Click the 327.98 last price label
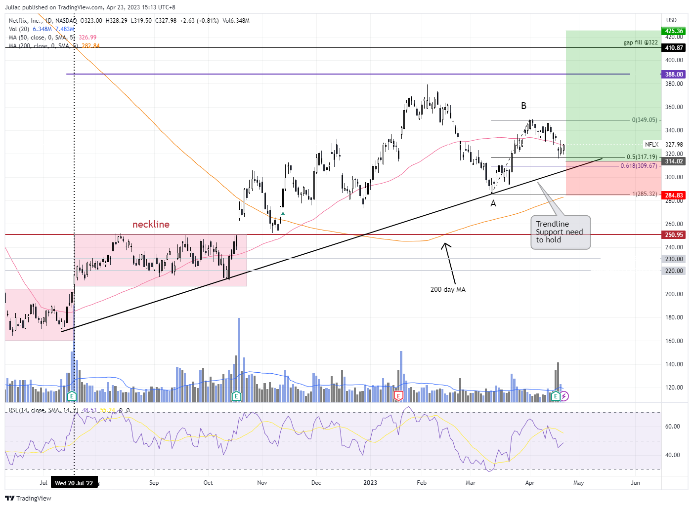Screen dimensions: 693x507 tap(674, 144)
